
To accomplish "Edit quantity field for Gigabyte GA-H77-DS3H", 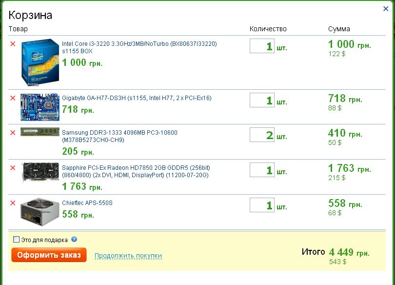I will tap(262, 100).
